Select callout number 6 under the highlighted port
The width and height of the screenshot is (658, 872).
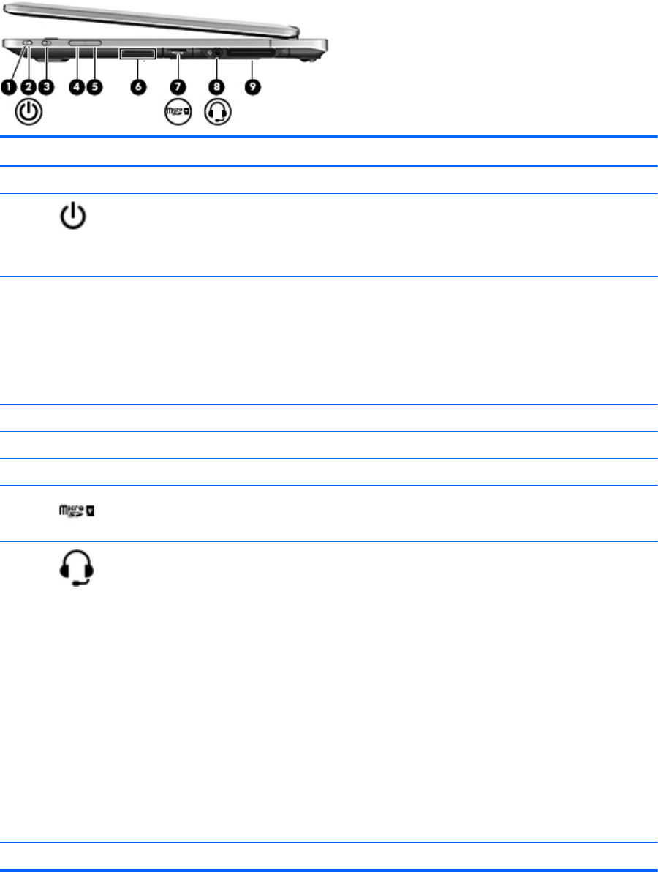(x=138, y=87)
